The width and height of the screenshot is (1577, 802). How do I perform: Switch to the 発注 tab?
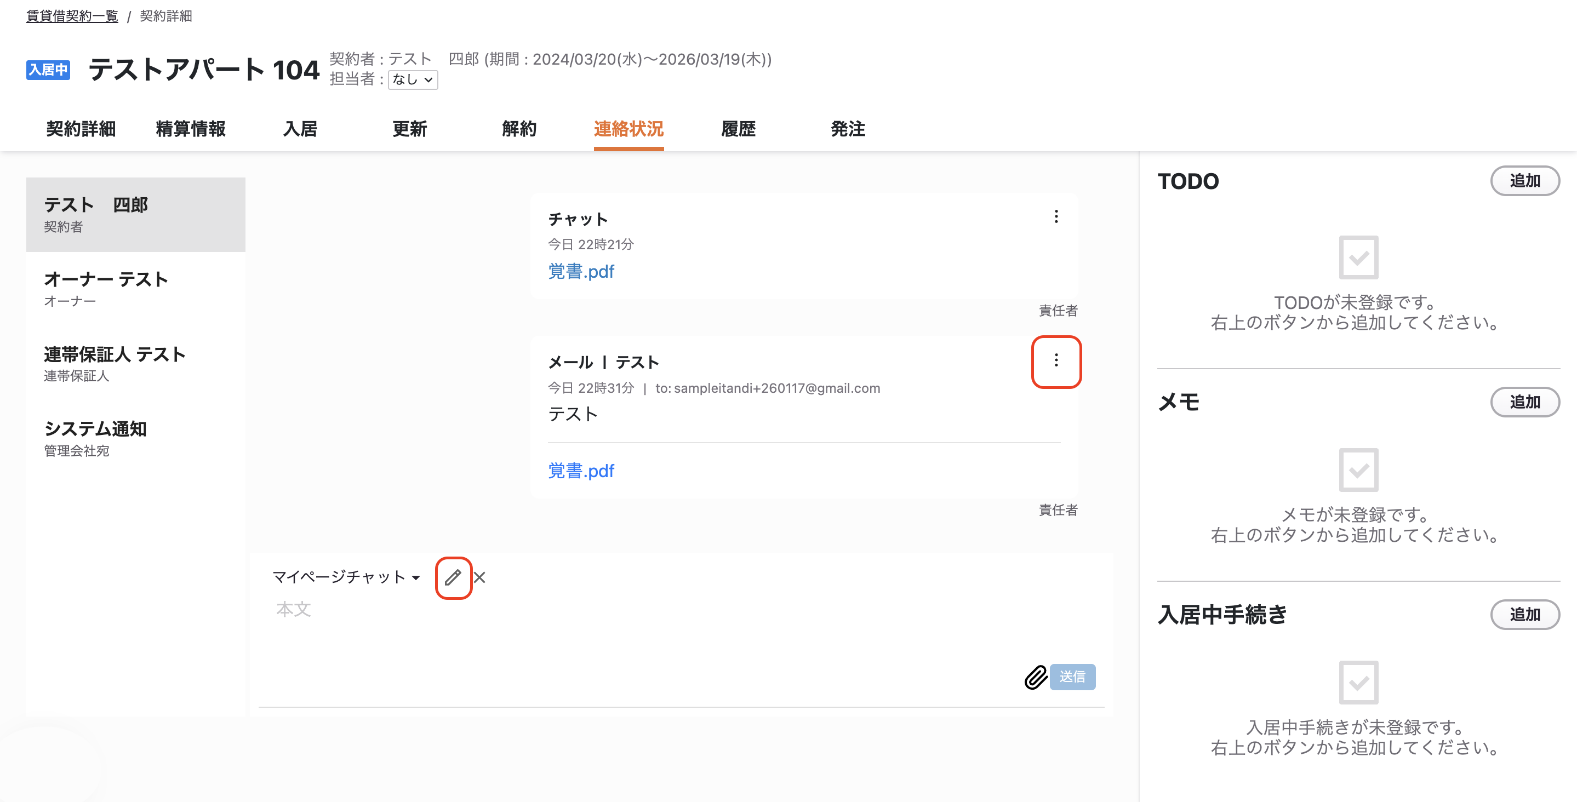coord(848,129)
